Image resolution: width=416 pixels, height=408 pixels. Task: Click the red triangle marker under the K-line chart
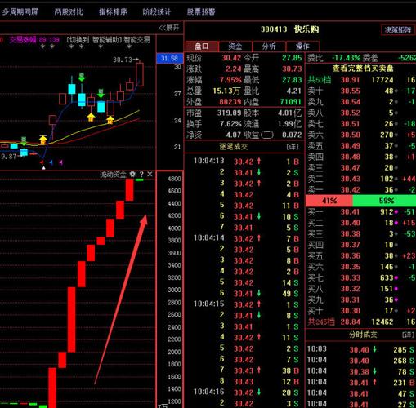[42, 162]
